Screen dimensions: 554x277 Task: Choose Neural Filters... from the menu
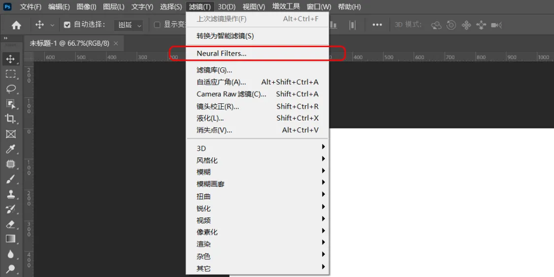point(258,54)
